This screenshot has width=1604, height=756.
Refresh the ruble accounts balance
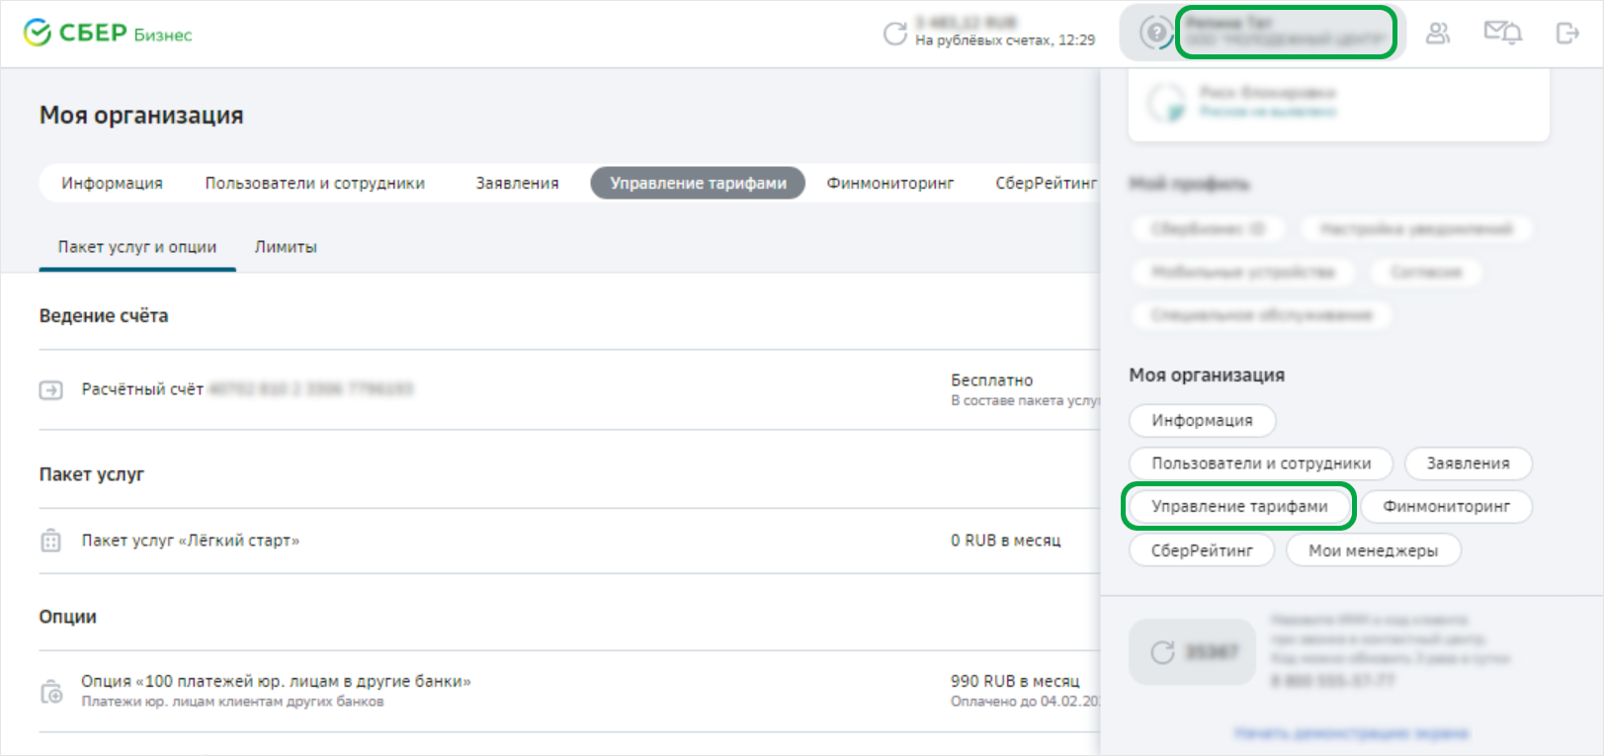[894, 34]
